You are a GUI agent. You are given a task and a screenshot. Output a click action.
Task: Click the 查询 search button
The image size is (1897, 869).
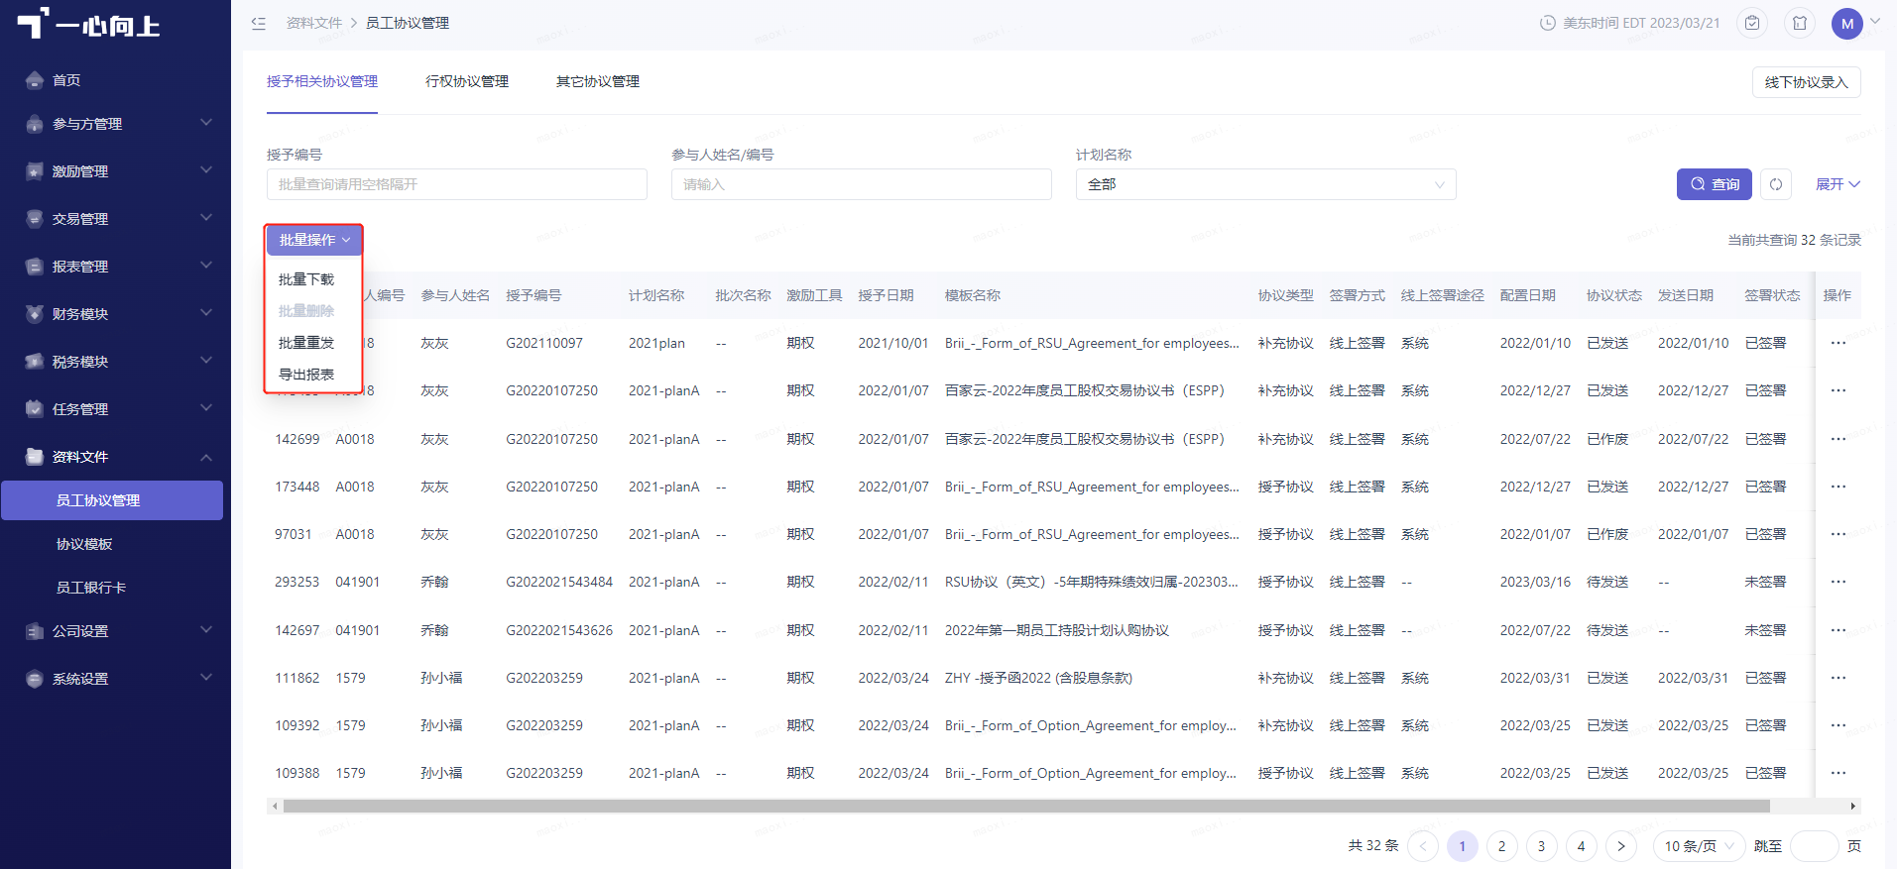tap(1715, 184)
